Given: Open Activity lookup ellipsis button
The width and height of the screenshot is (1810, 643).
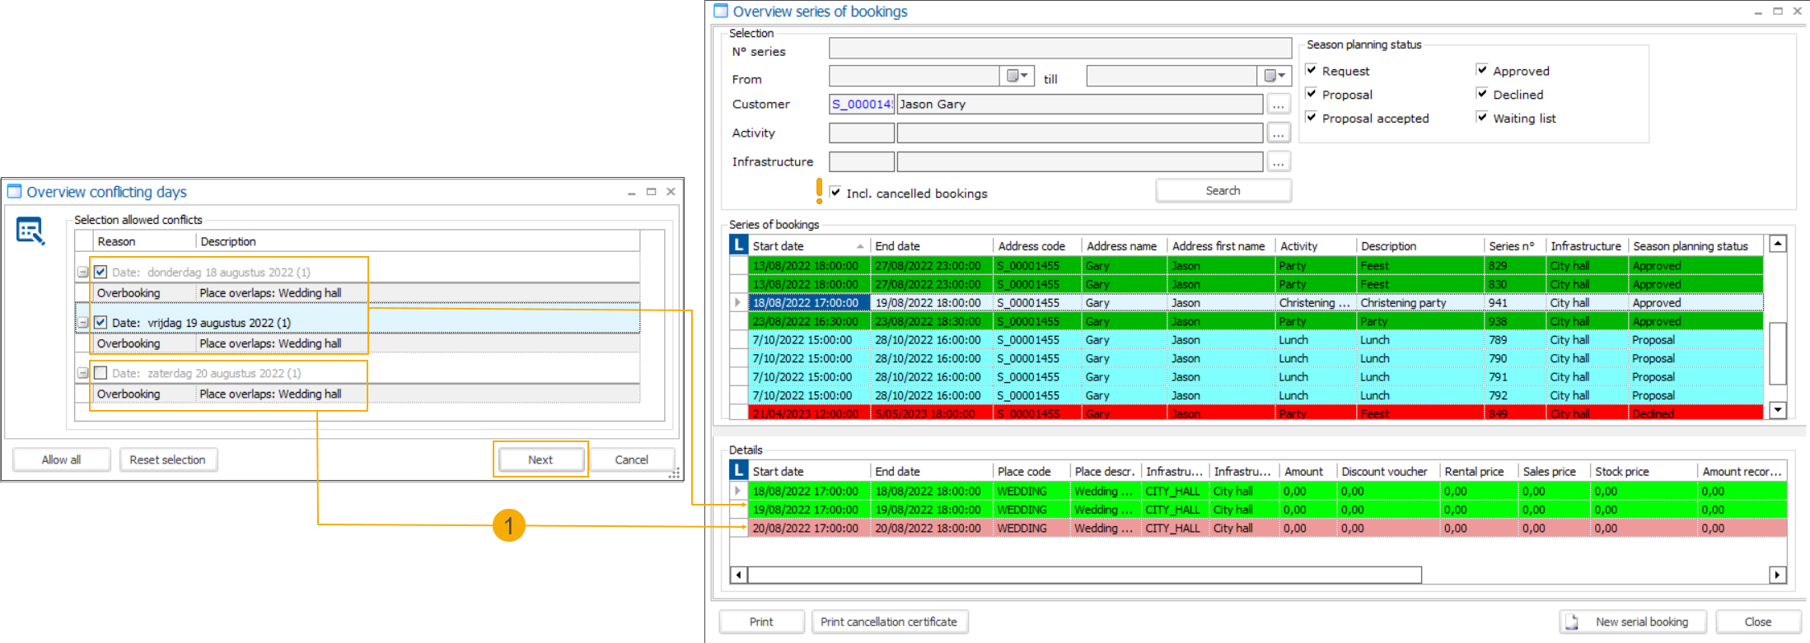Looking at the screenshot, I should 1278,133.
